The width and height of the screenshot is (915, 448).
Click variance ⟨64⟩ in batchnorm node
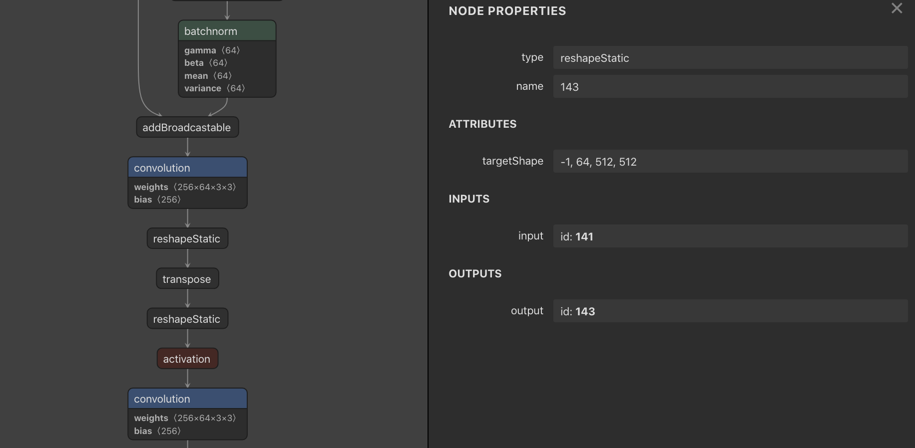pyautogui.click(x=215, y=88)
